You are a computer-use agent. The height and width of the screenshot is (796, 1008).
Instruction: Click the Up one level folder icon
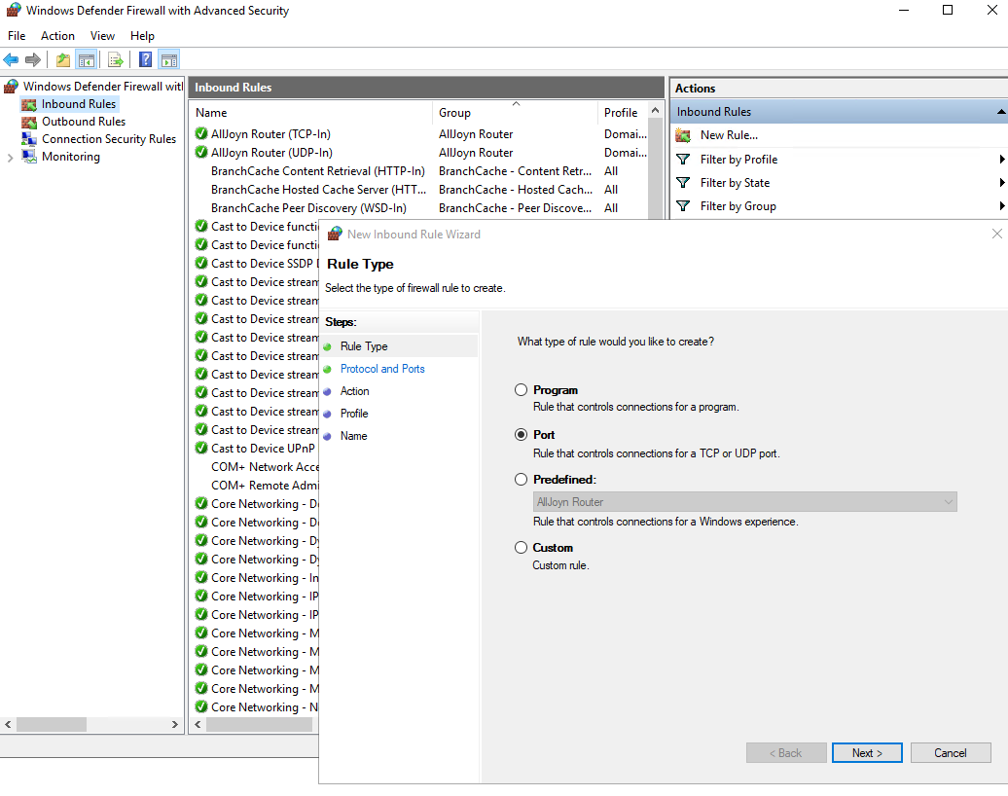(63, 60)
